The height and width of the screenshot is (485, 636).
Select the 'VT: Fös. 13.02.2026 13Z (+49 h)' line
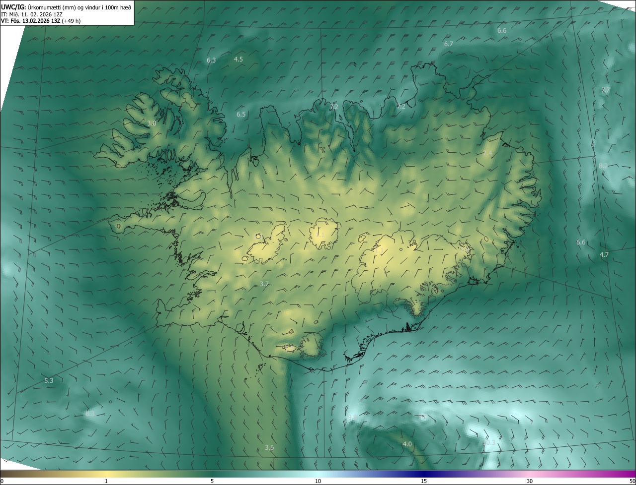[x=41, y=20]
